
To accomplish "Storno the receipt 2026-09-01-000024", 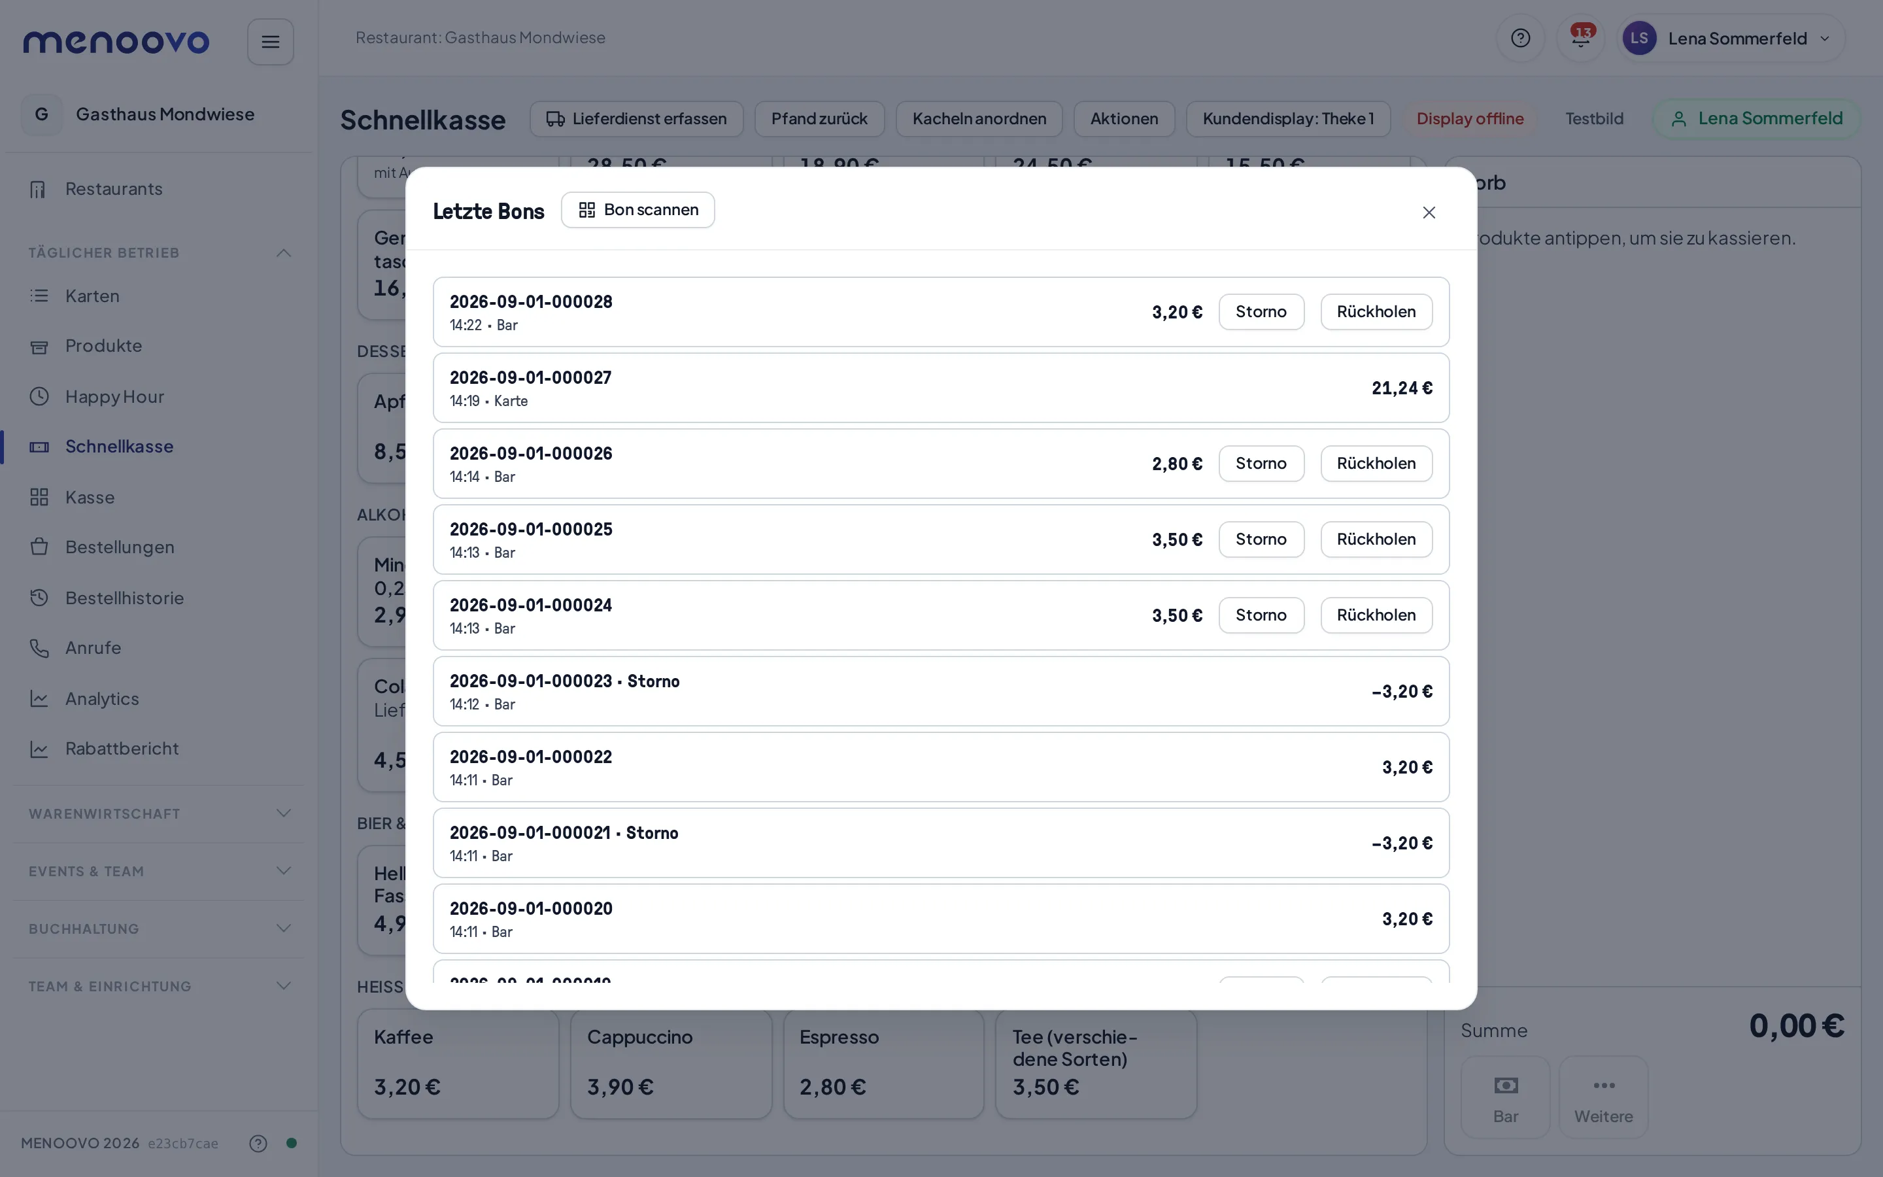I will 1261,615.
